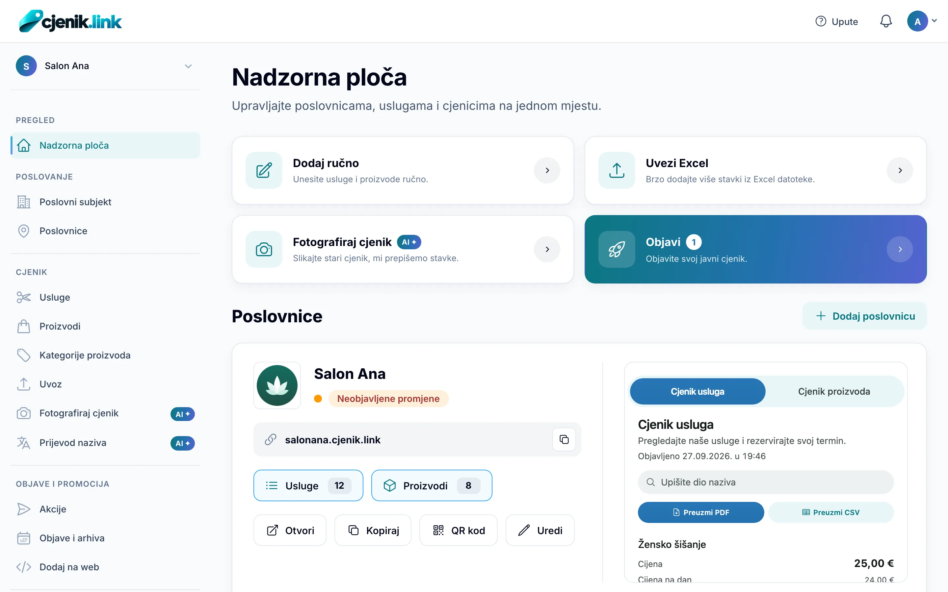Click the Dodaj na web code icon
Viewport: 948px width, 592px height.
coord(23,567)
